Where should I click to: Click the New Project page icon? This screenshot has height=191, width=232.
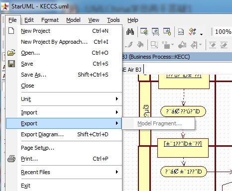tap(11, 31)
